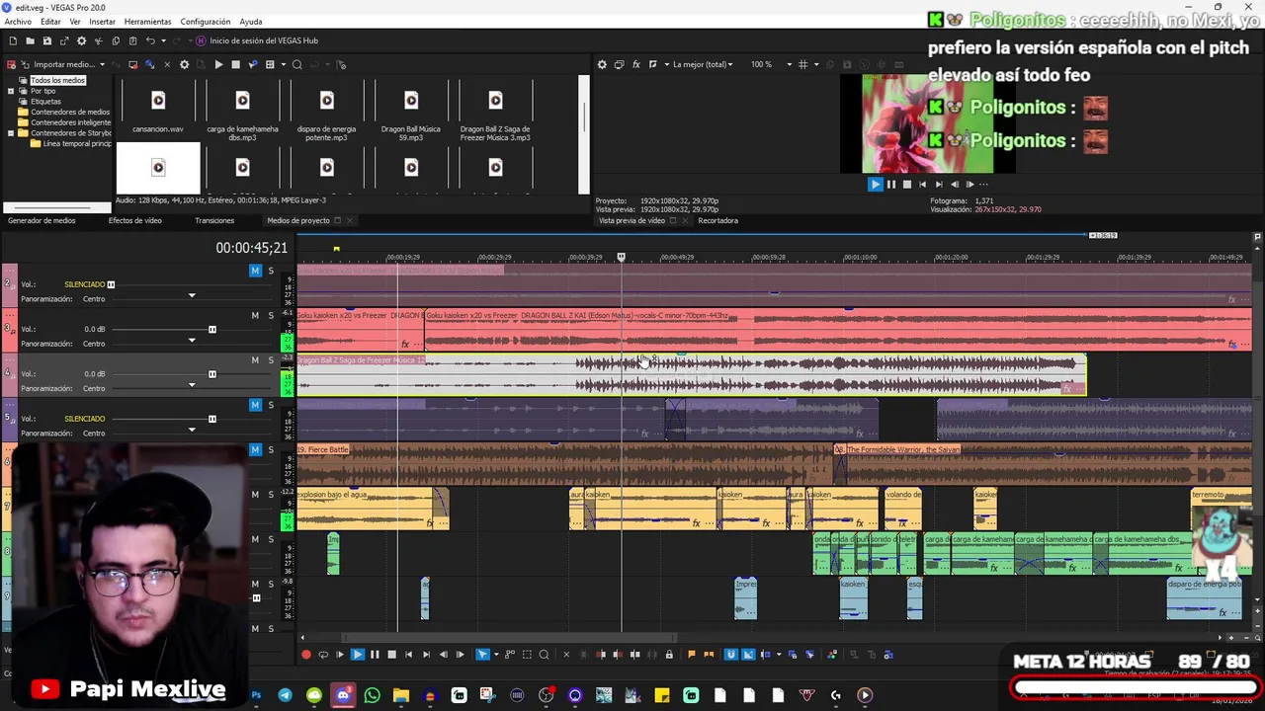Screen dimensions: 1265x711
Task: Switch to Transiciones tab
Action: point(214,220)
